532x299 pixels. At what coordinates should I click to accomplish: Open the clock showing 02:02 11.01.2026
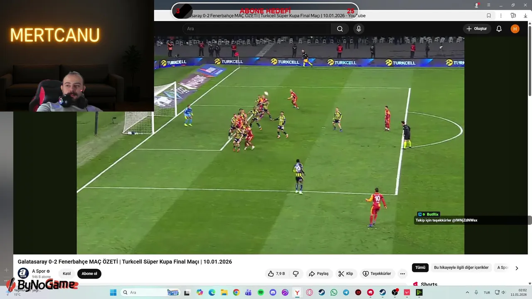tap(519, 292)
